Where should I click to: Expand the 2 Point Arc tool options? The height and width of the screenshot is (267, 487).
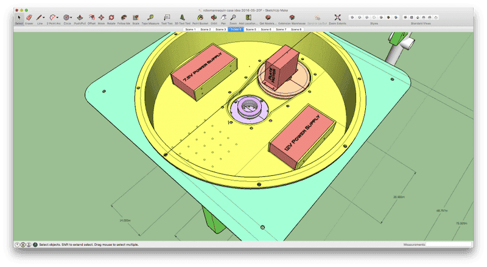point(58,18)
